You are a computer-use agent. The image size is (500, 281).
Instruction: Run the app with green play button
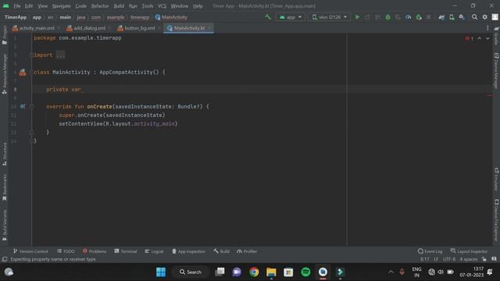(358, 17)
